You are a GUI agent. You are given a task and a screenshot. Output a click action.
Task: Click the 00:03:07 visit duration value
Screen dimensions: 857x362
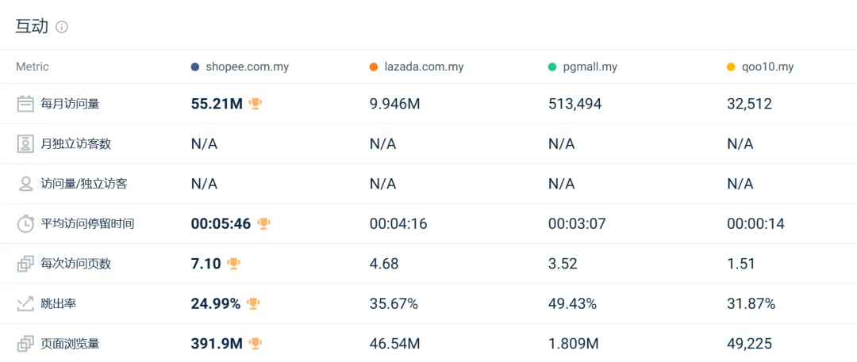pyautogui.click(x=577, y=224)
